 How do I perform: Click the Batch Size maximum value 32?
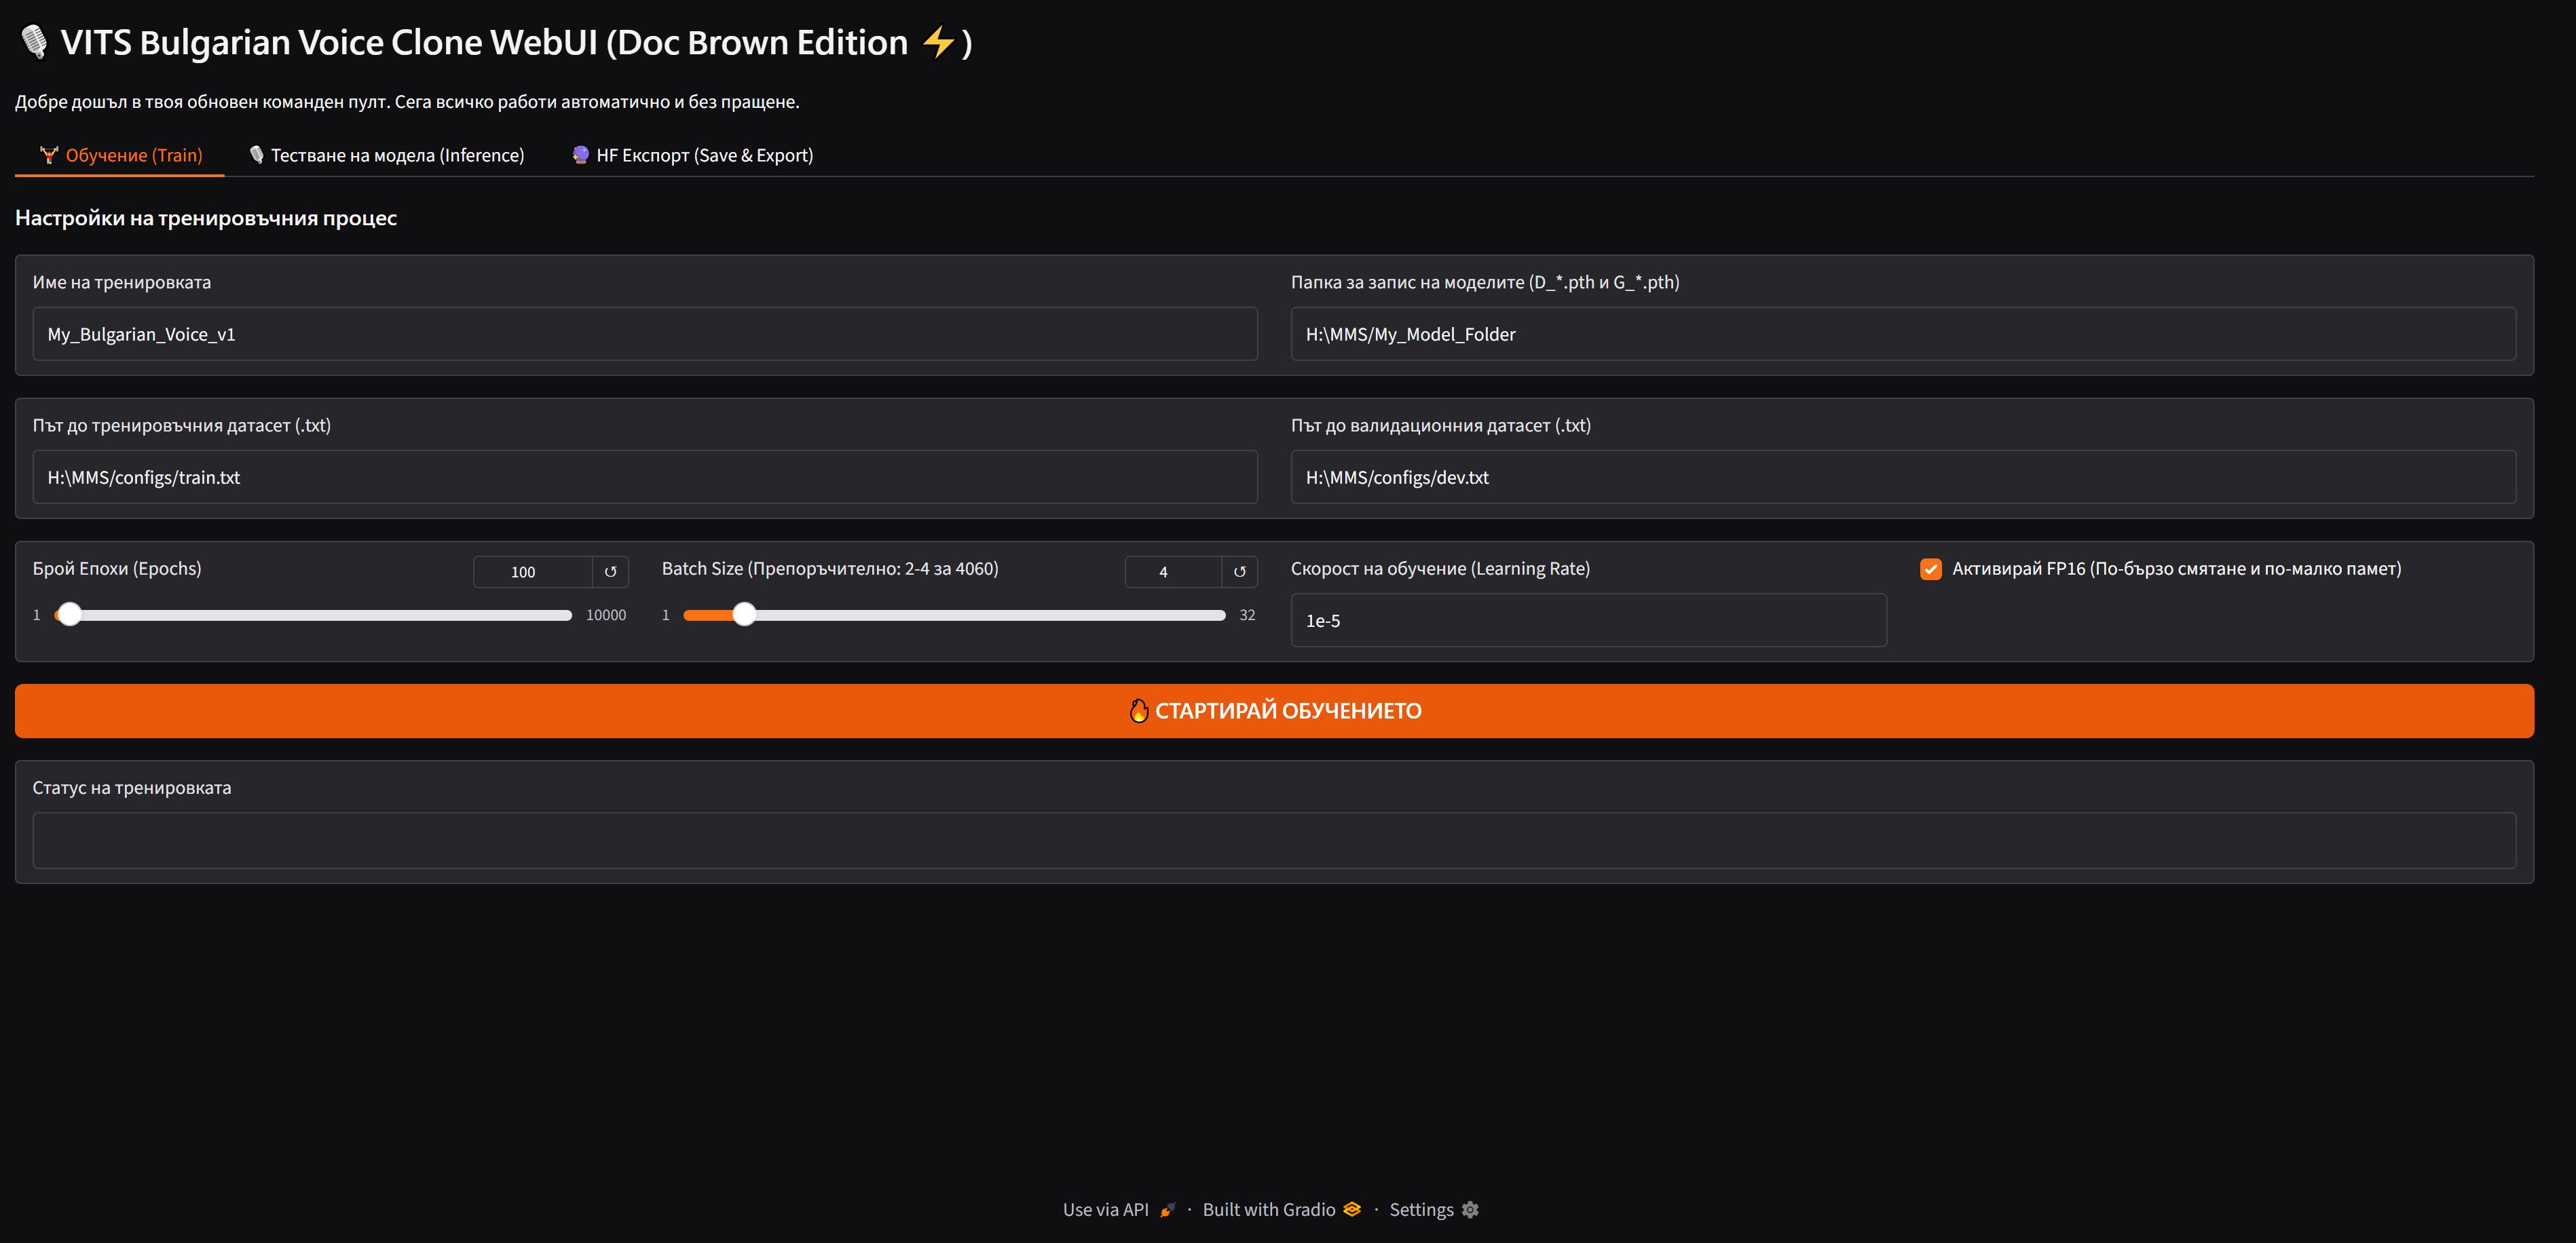1247,615
